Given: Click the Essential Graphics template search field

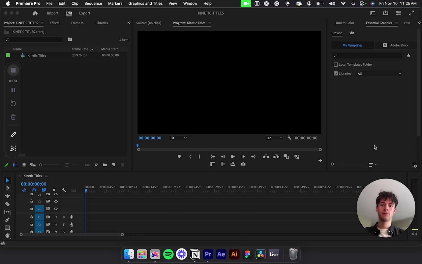Looking at the screenshot, I should [368, 55].
